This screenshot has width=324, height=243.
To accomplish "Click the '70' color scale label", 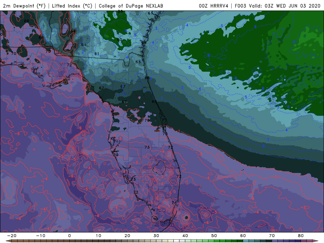I will click(272, 236).
